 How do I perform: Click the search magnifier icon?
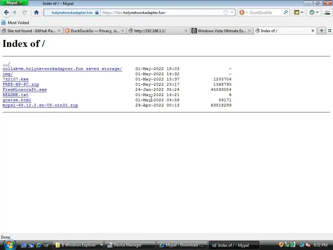point(286,12)
